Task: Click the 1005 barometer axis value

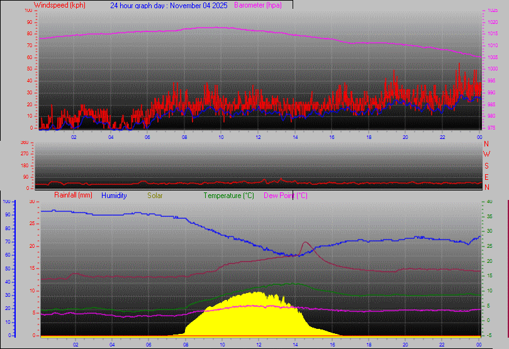Action: pyautogui.click(x=493, y=57)
